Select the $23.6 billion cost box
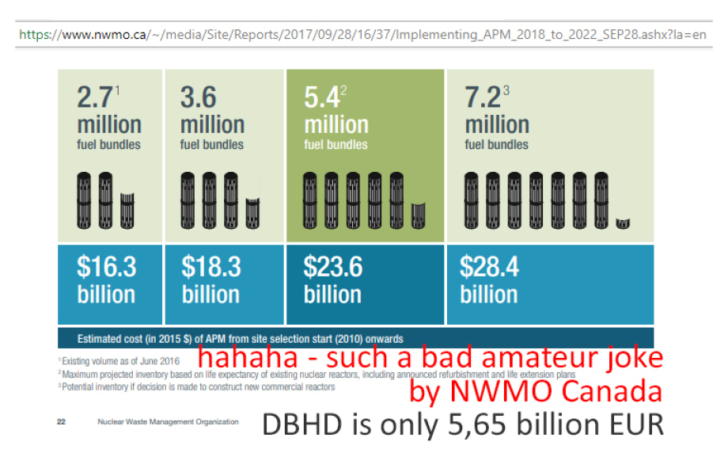Screen dimensions: 728x449 click(364, 281)
